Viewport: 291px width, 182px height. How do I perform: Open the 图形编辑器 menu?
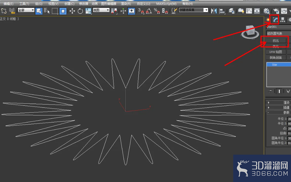109,4
